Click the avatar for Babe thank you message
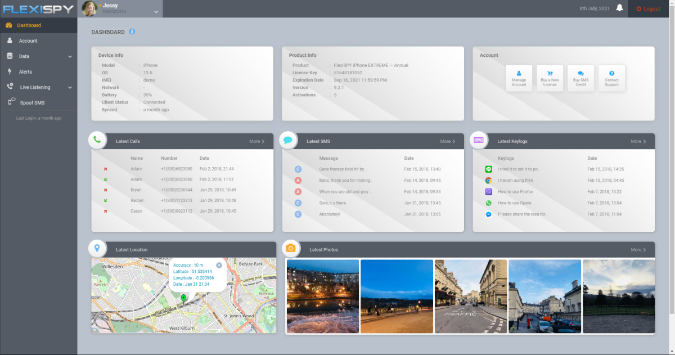This screenshot has width=675, height=355. [x=298, y=181]
